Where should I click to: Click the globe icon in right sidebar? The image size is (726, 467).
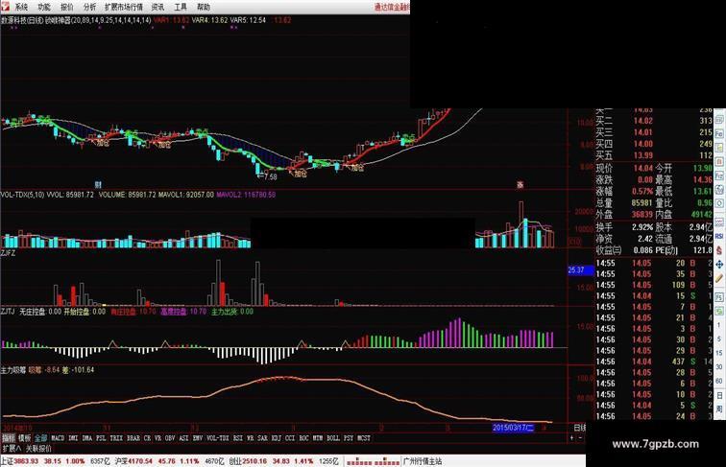coord(719,190)
